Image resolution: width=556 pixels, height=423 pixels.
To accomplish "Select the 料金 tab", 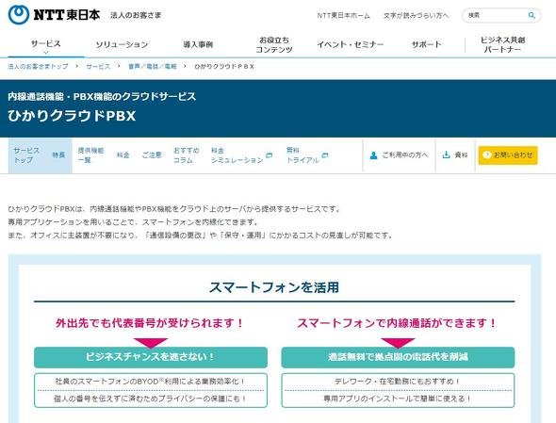I will click(123, 155).
